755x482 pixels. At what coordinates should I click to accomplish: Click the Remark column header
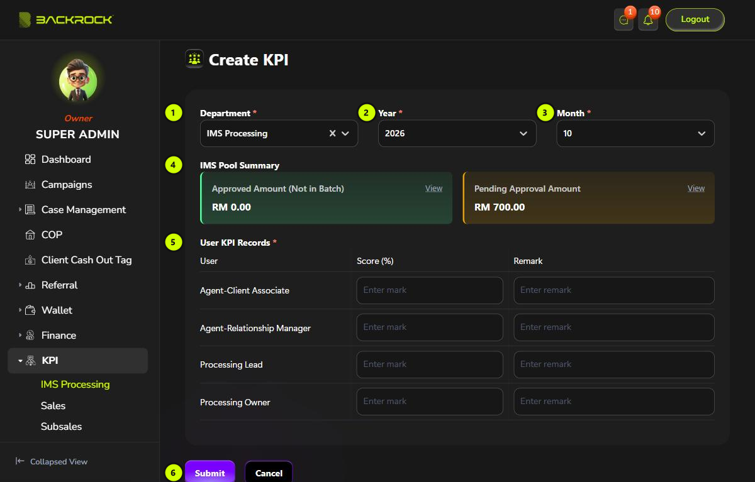pos(528,261)
